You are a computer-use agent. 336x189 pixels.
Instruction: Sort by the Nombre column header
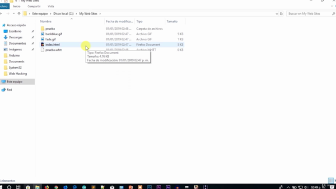[46, 22]
